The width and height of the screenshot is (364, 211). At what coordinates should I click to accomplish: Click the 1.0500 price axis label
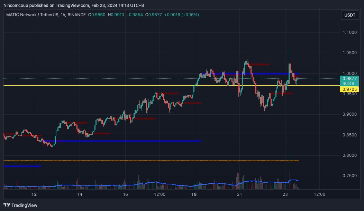point(349,53)
